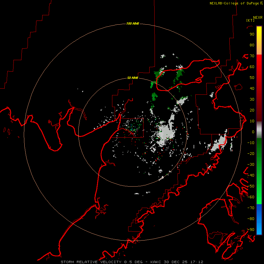Click the large gray echo inside the 50 NMI ring

(x=166, y=133)
